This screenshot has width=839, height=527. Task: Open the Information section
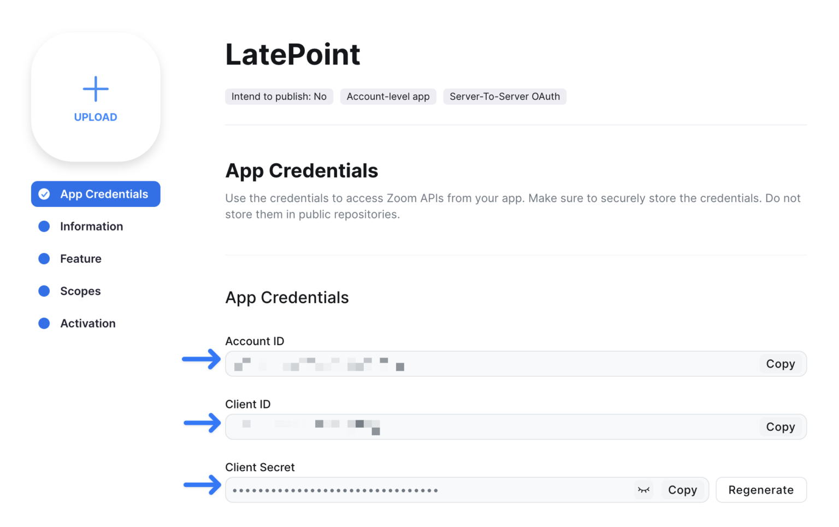[91, 226]
